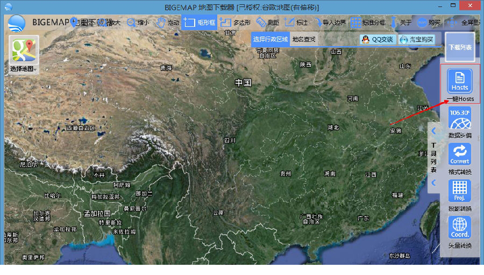
Task: Click the Google Maps source thumbnail
Action: coord(24,50)
